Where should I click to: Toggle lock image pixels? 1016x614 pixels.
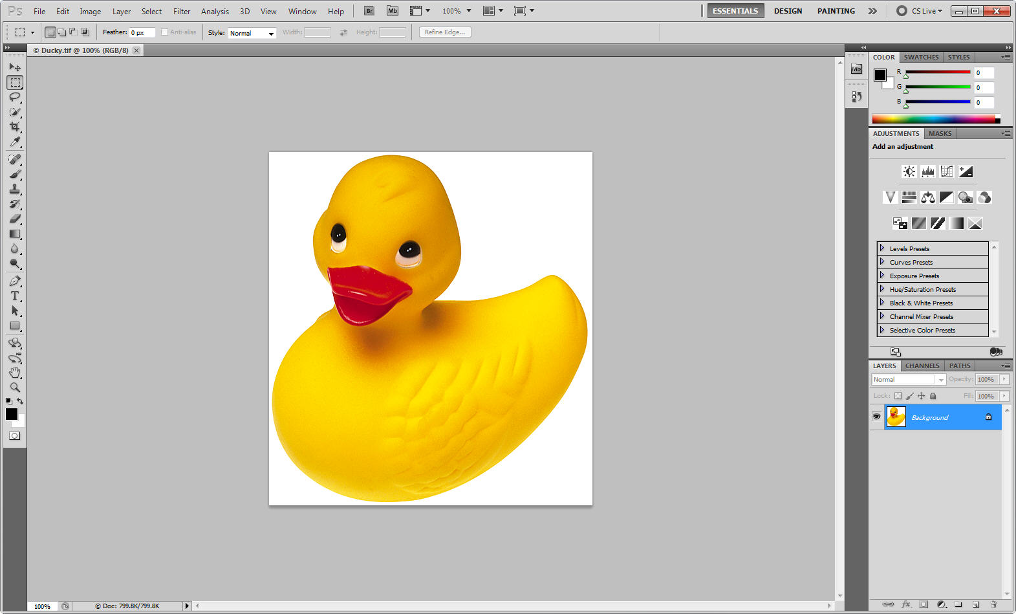[x=909, y=396]
